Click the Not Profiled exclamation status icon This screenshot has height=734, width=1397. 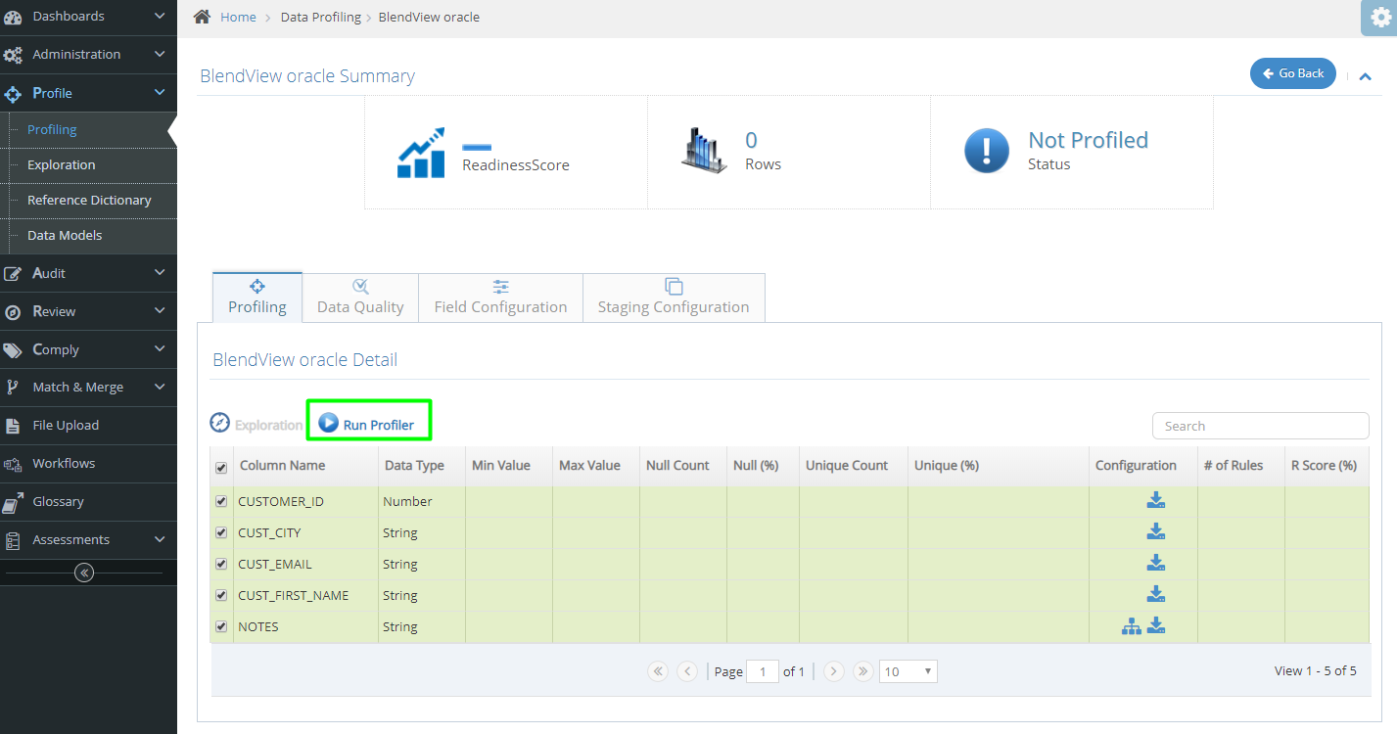pos(987,151)
